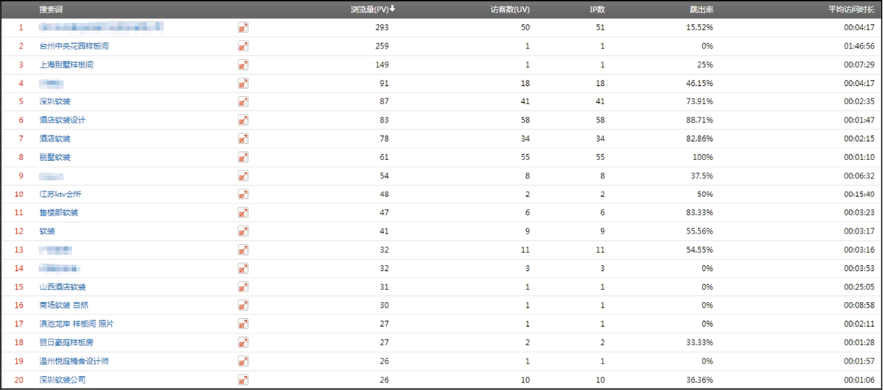Click the link icon beside 上海别墅样板间
Viewport: 883px width, 390px height.
tap(243, 65)
